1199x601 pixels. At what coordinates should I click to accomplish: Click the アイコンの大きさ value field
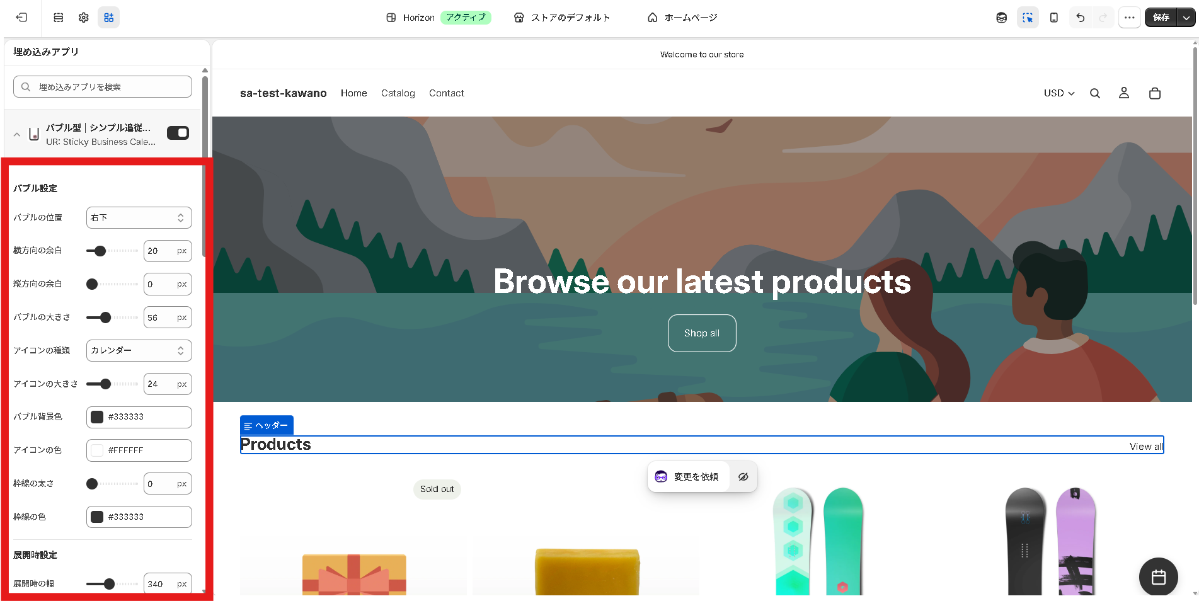[x=168, y=384]
